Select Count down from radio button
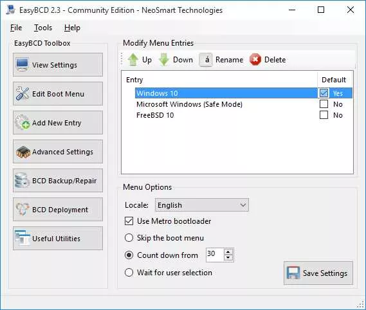 point(129,255)
